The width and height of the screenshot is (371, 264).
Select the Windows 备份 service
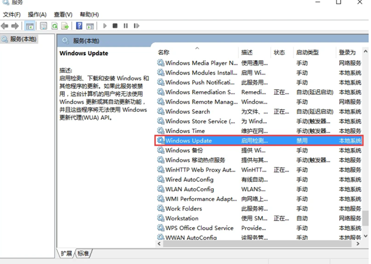point(259,150)
